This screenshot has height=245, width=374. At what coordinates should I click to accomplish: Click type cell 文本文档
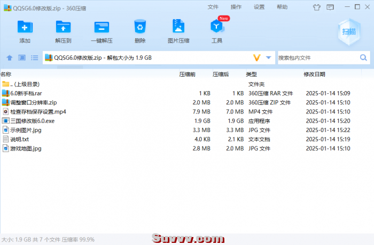259,140
